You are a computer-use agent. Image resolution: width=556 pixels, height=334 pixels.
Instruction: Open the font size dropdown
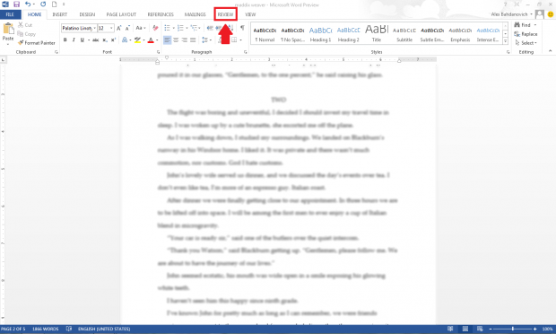coord(111,28)
